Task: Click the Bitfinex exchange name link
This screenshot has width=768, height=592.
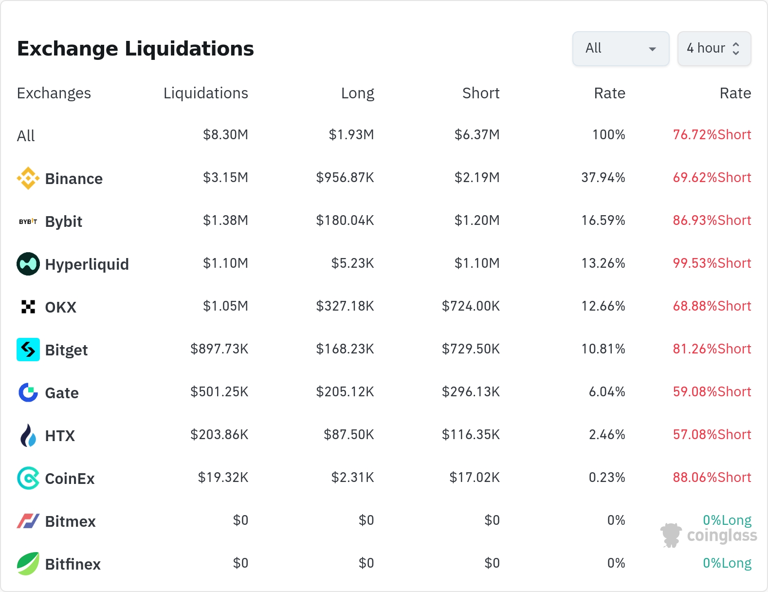Action: point(73,564)
